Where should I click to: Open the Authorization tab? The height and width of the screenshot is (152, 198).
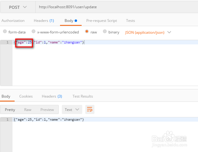point(13,21)
